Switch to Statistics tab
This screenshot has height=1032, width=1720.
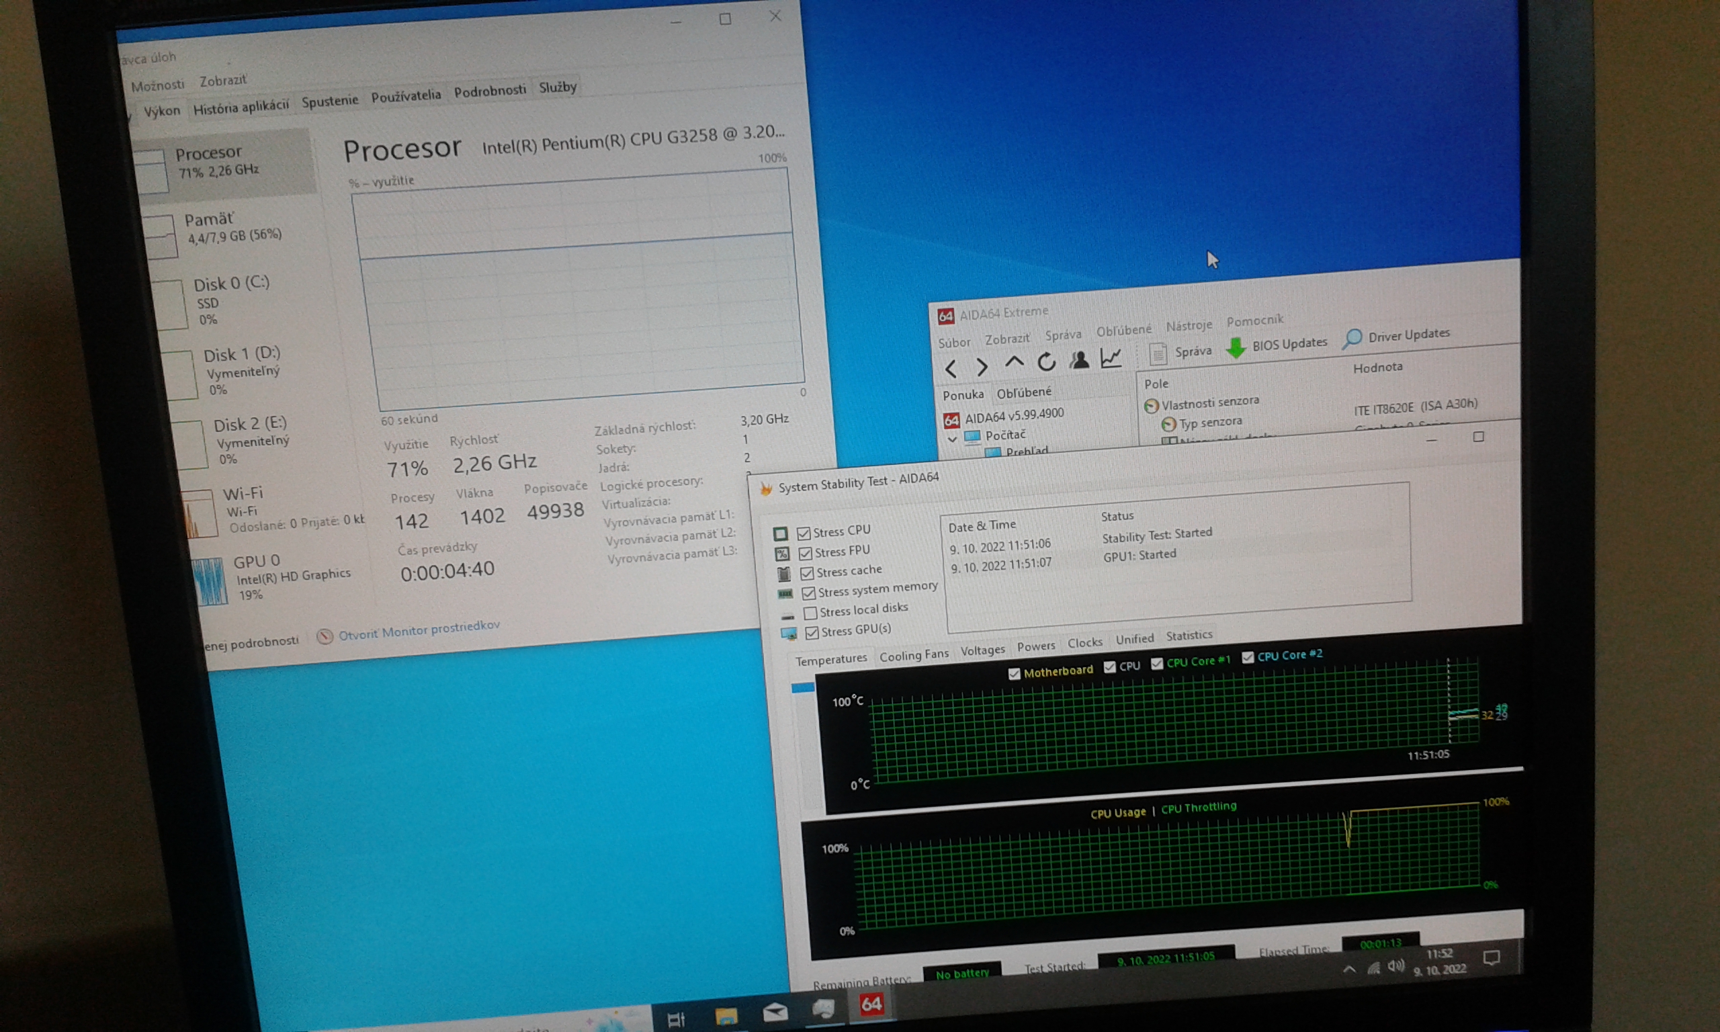click(1189, 636)
